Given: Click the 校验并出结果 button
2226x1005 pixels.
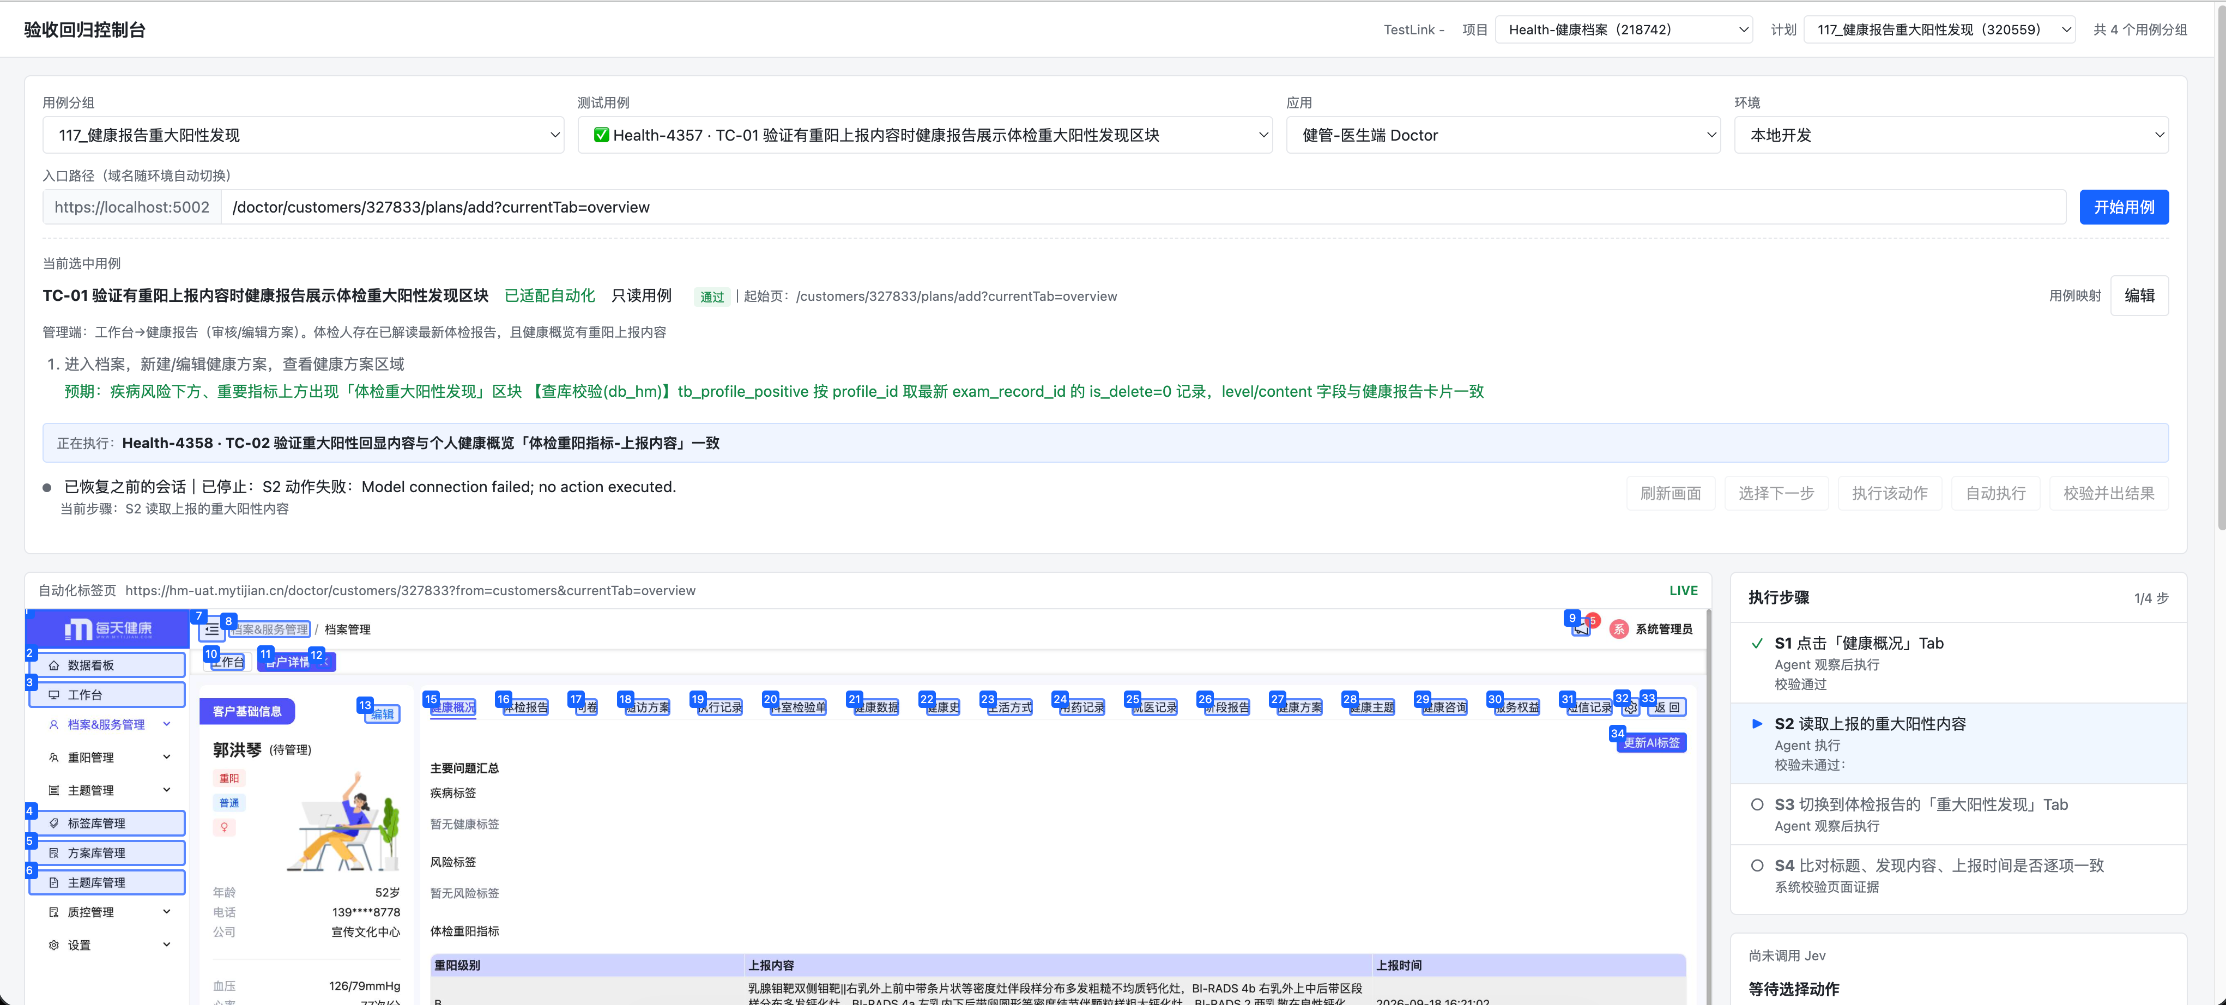Looking at the screenshot, I should pos(2108,493).
